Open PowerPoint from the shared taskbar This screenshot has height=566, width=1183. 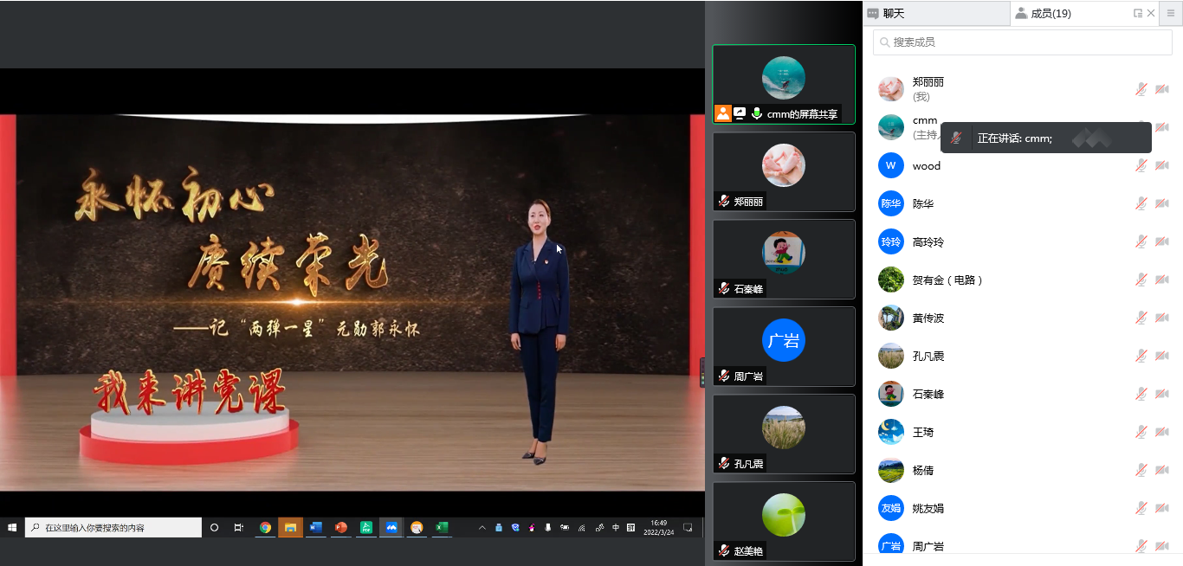340,527
